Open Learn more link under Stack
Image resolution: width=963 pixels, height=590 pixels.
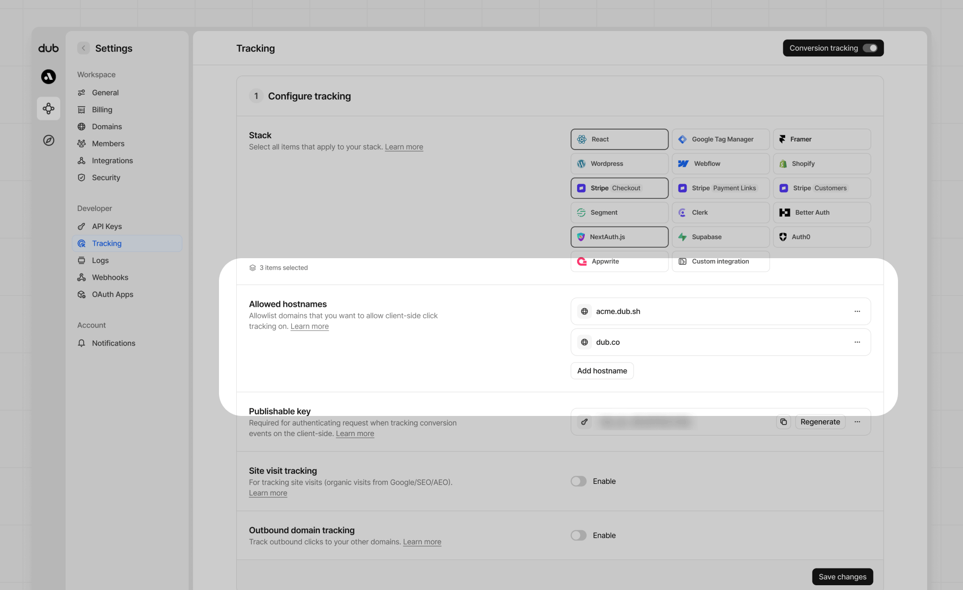click(x=404, y=147)
